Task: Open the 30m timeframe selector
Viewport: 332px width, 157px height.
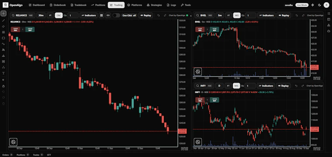Action: tap(41, 15)
